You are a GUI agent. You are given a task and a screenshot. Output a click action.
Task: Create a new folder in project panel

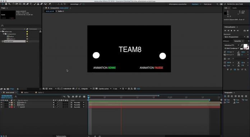tap(5, 89)
